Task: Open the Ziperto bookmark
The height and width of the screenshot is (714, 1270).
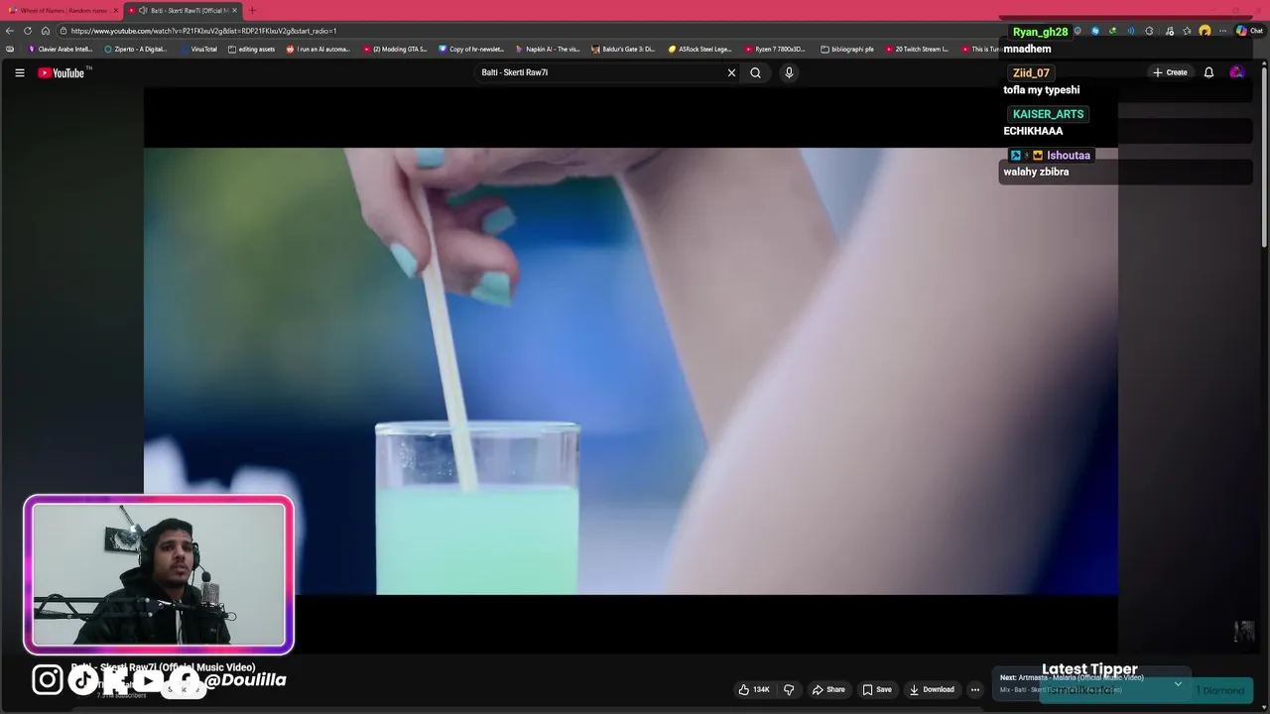Action: pyautogui.click(x=136, y=49)
